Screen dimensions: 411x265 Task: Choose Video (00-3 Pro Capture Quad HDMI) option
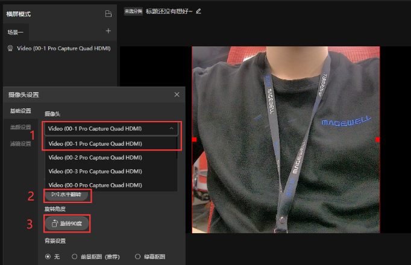coord(111,172)
